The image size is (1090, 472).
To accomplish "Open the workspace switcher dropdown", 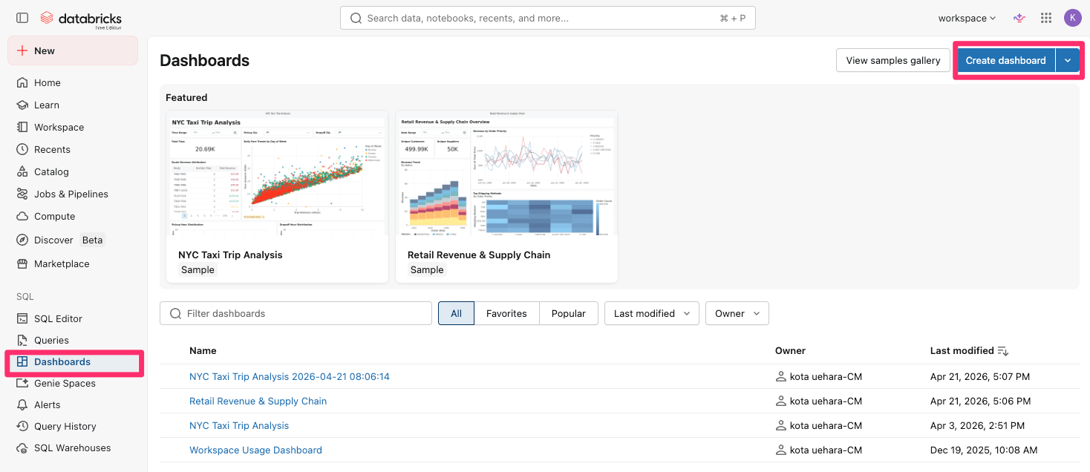I will 967,18.
